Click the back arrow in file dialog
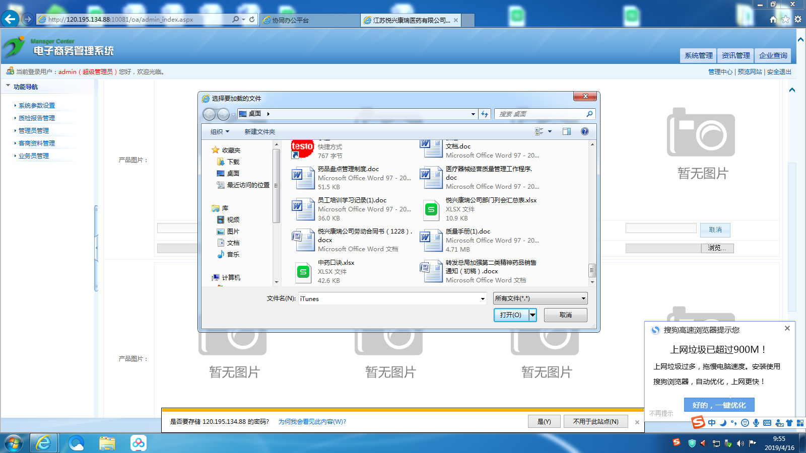Image resolution: width=806 pixels, height=453 pixels. [209, 114]
